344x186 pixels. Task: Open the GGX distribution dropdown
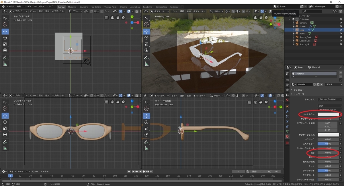click(330, 106)
